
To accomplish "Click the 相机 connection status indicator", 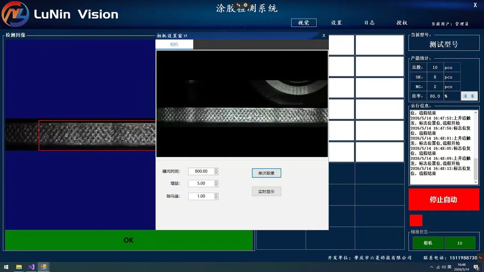I will (x=428, y=243).
